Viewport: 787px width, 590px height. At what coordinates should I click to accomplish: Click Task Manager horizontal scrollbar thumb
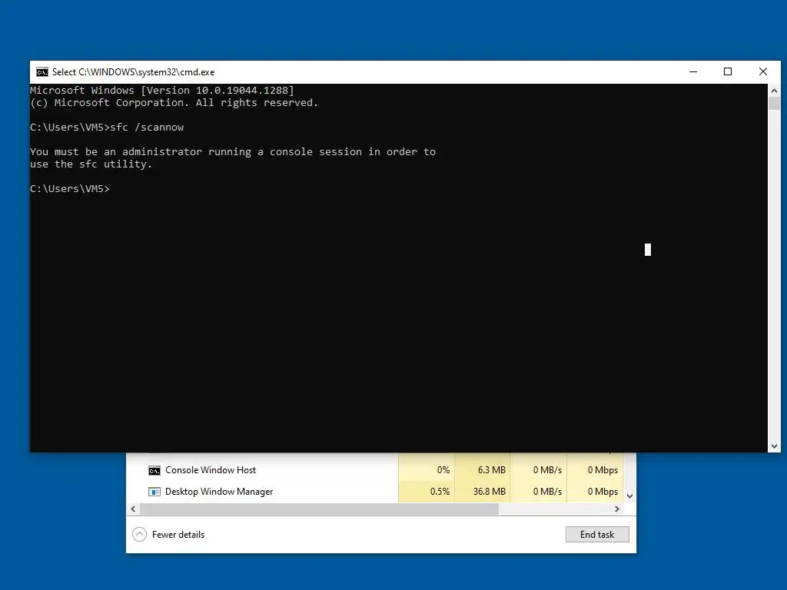[x=319, y=509]
